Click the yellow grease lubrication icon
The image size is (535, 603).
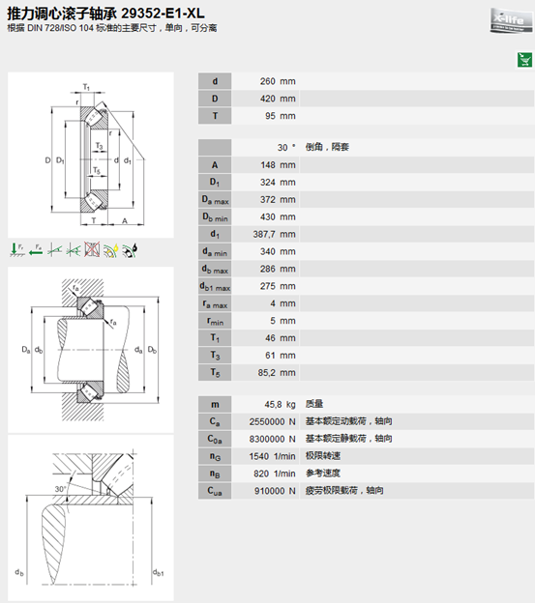coord(111,250)
